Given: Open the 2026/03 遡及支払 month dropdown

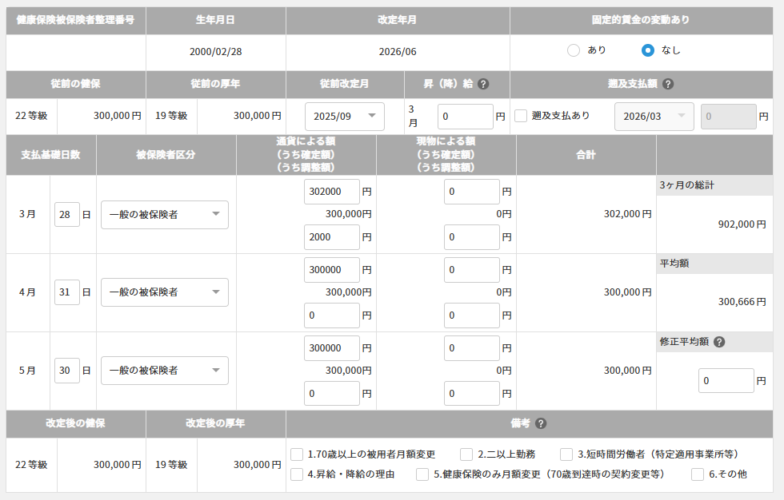Looking at the screenshot, I should 654,117.
